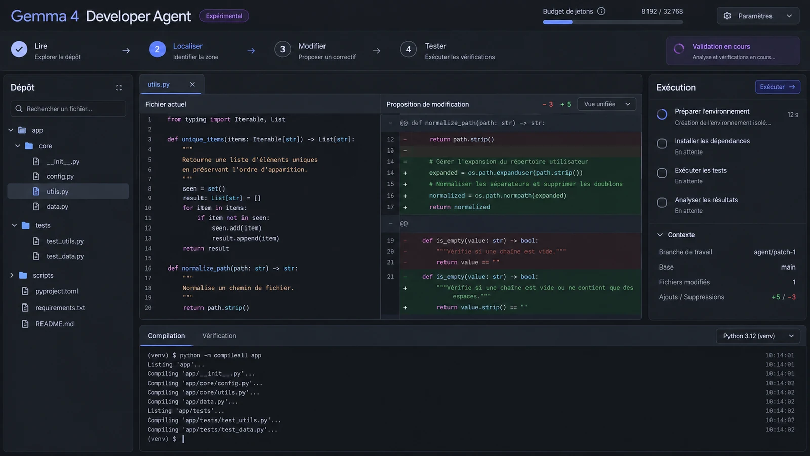Click the Analyser les résultats status circle
The width and height of the screenshot is (810, 456).
pyautogui.click(x=662, y=203)
